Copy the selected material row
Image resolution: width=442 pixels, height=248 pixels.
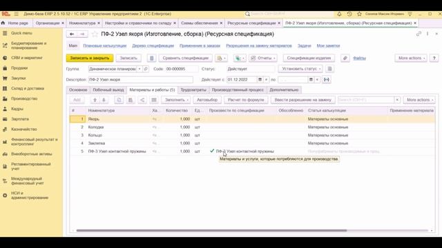(x=119, y=100)
